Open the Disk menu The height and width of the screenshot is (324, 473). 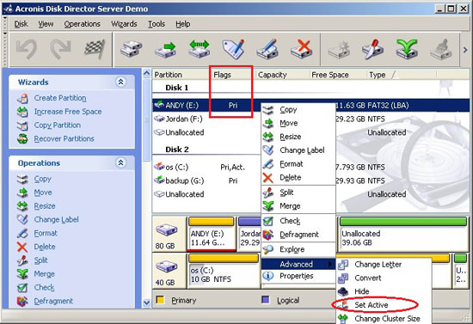pos(21,24)
